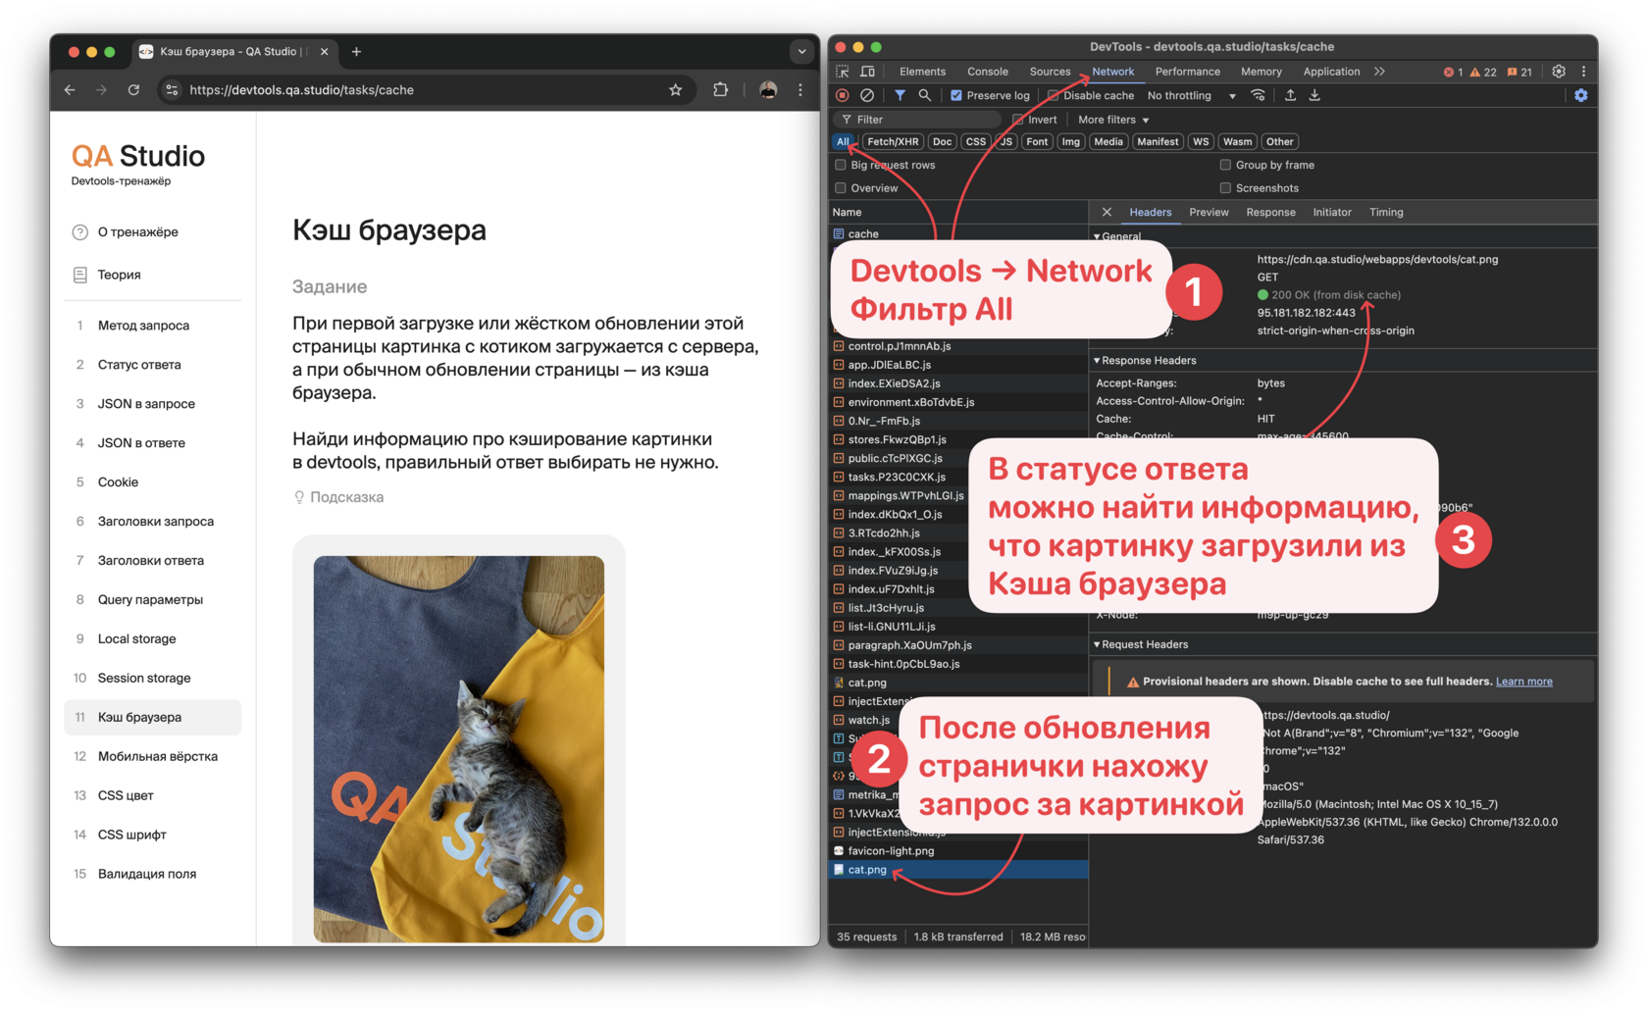Expand the Подсказка hint
This screenshot has width=1648, height=1014.
pyautogui.click(x=339, y=497)
